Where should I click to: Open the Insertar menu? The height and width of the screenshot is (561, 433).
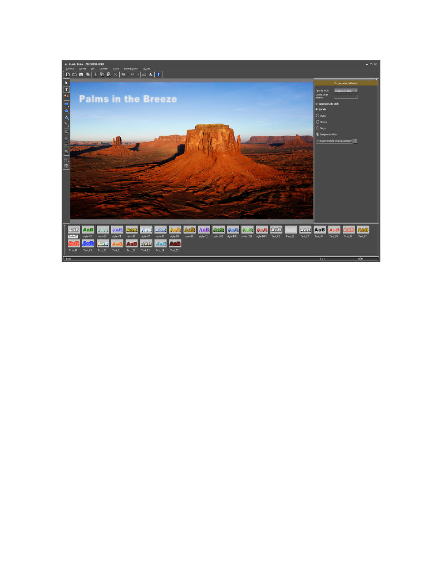click(x=104, y=69)
